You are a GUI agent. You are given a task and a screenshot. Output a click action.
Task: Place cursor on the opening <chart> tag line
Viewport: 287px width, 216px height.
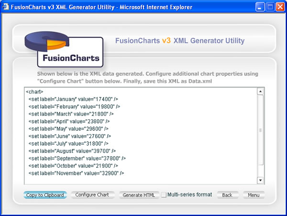coord(35,91)
